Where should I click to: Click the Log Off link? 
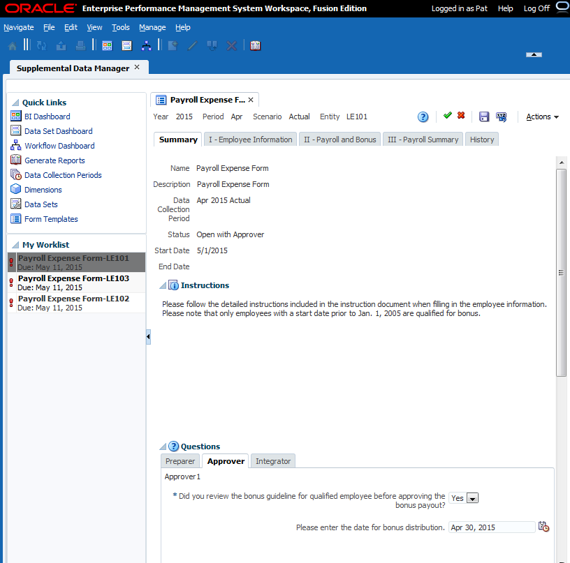[x=536, y=8]
